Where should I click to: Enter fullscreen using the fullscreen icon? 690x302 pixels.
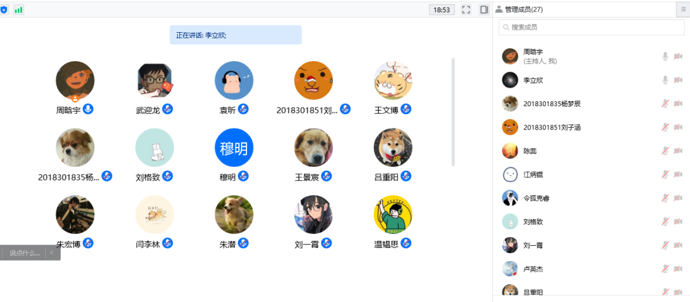(466, 10)
